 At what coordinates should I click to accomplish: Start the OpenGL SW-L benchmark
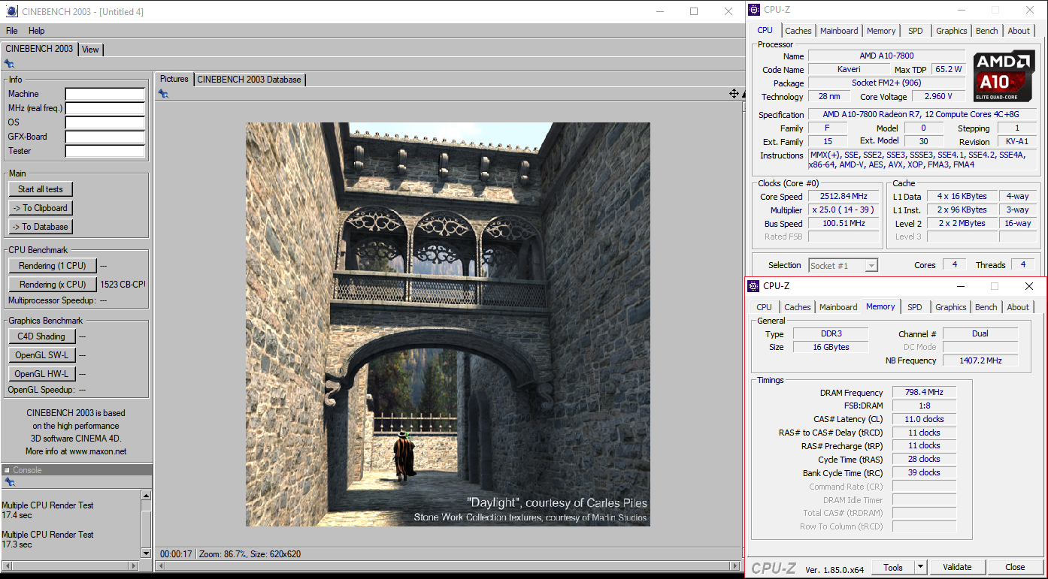[x=41, y=355]
